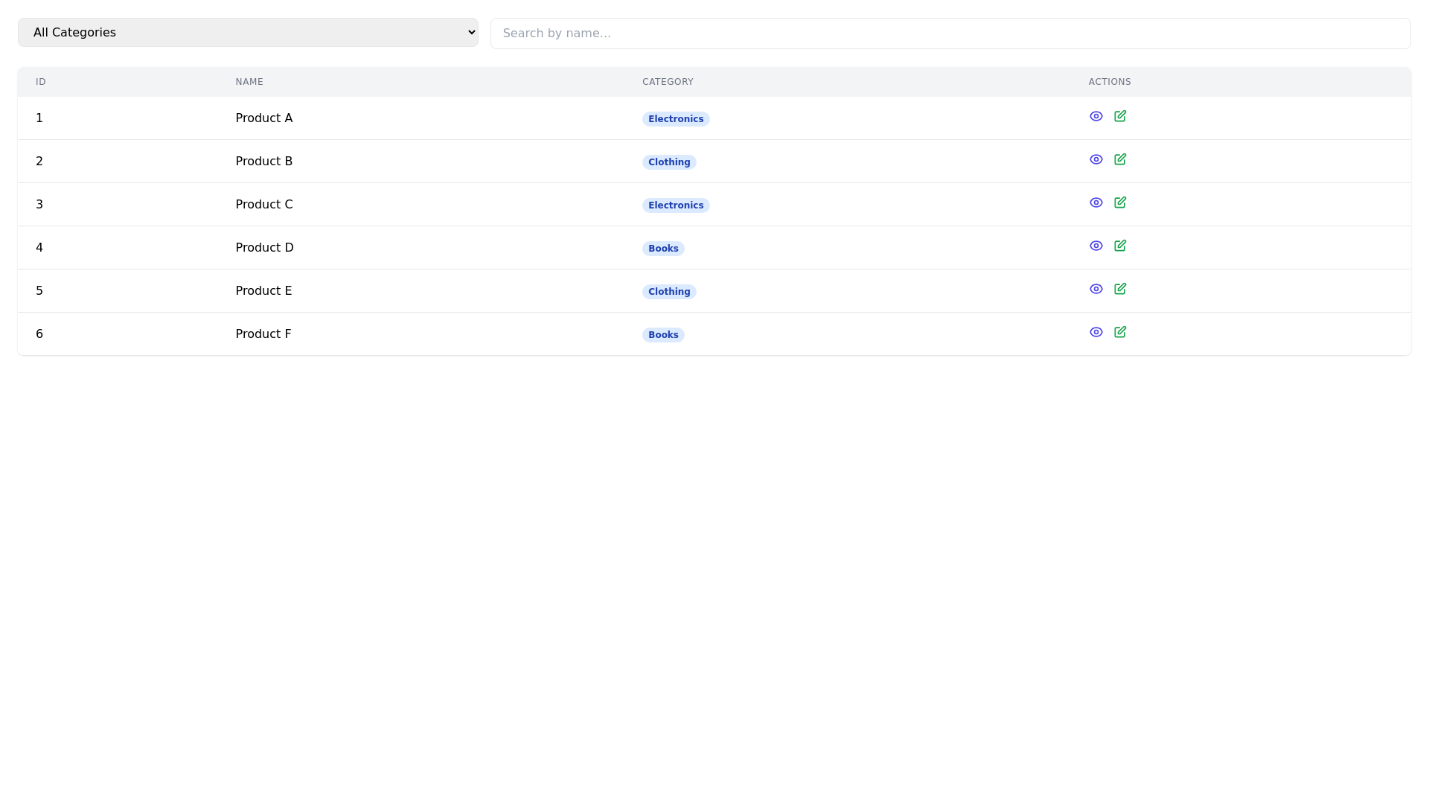
Task: Click the NAME column header
Action: tap(249, 82)
